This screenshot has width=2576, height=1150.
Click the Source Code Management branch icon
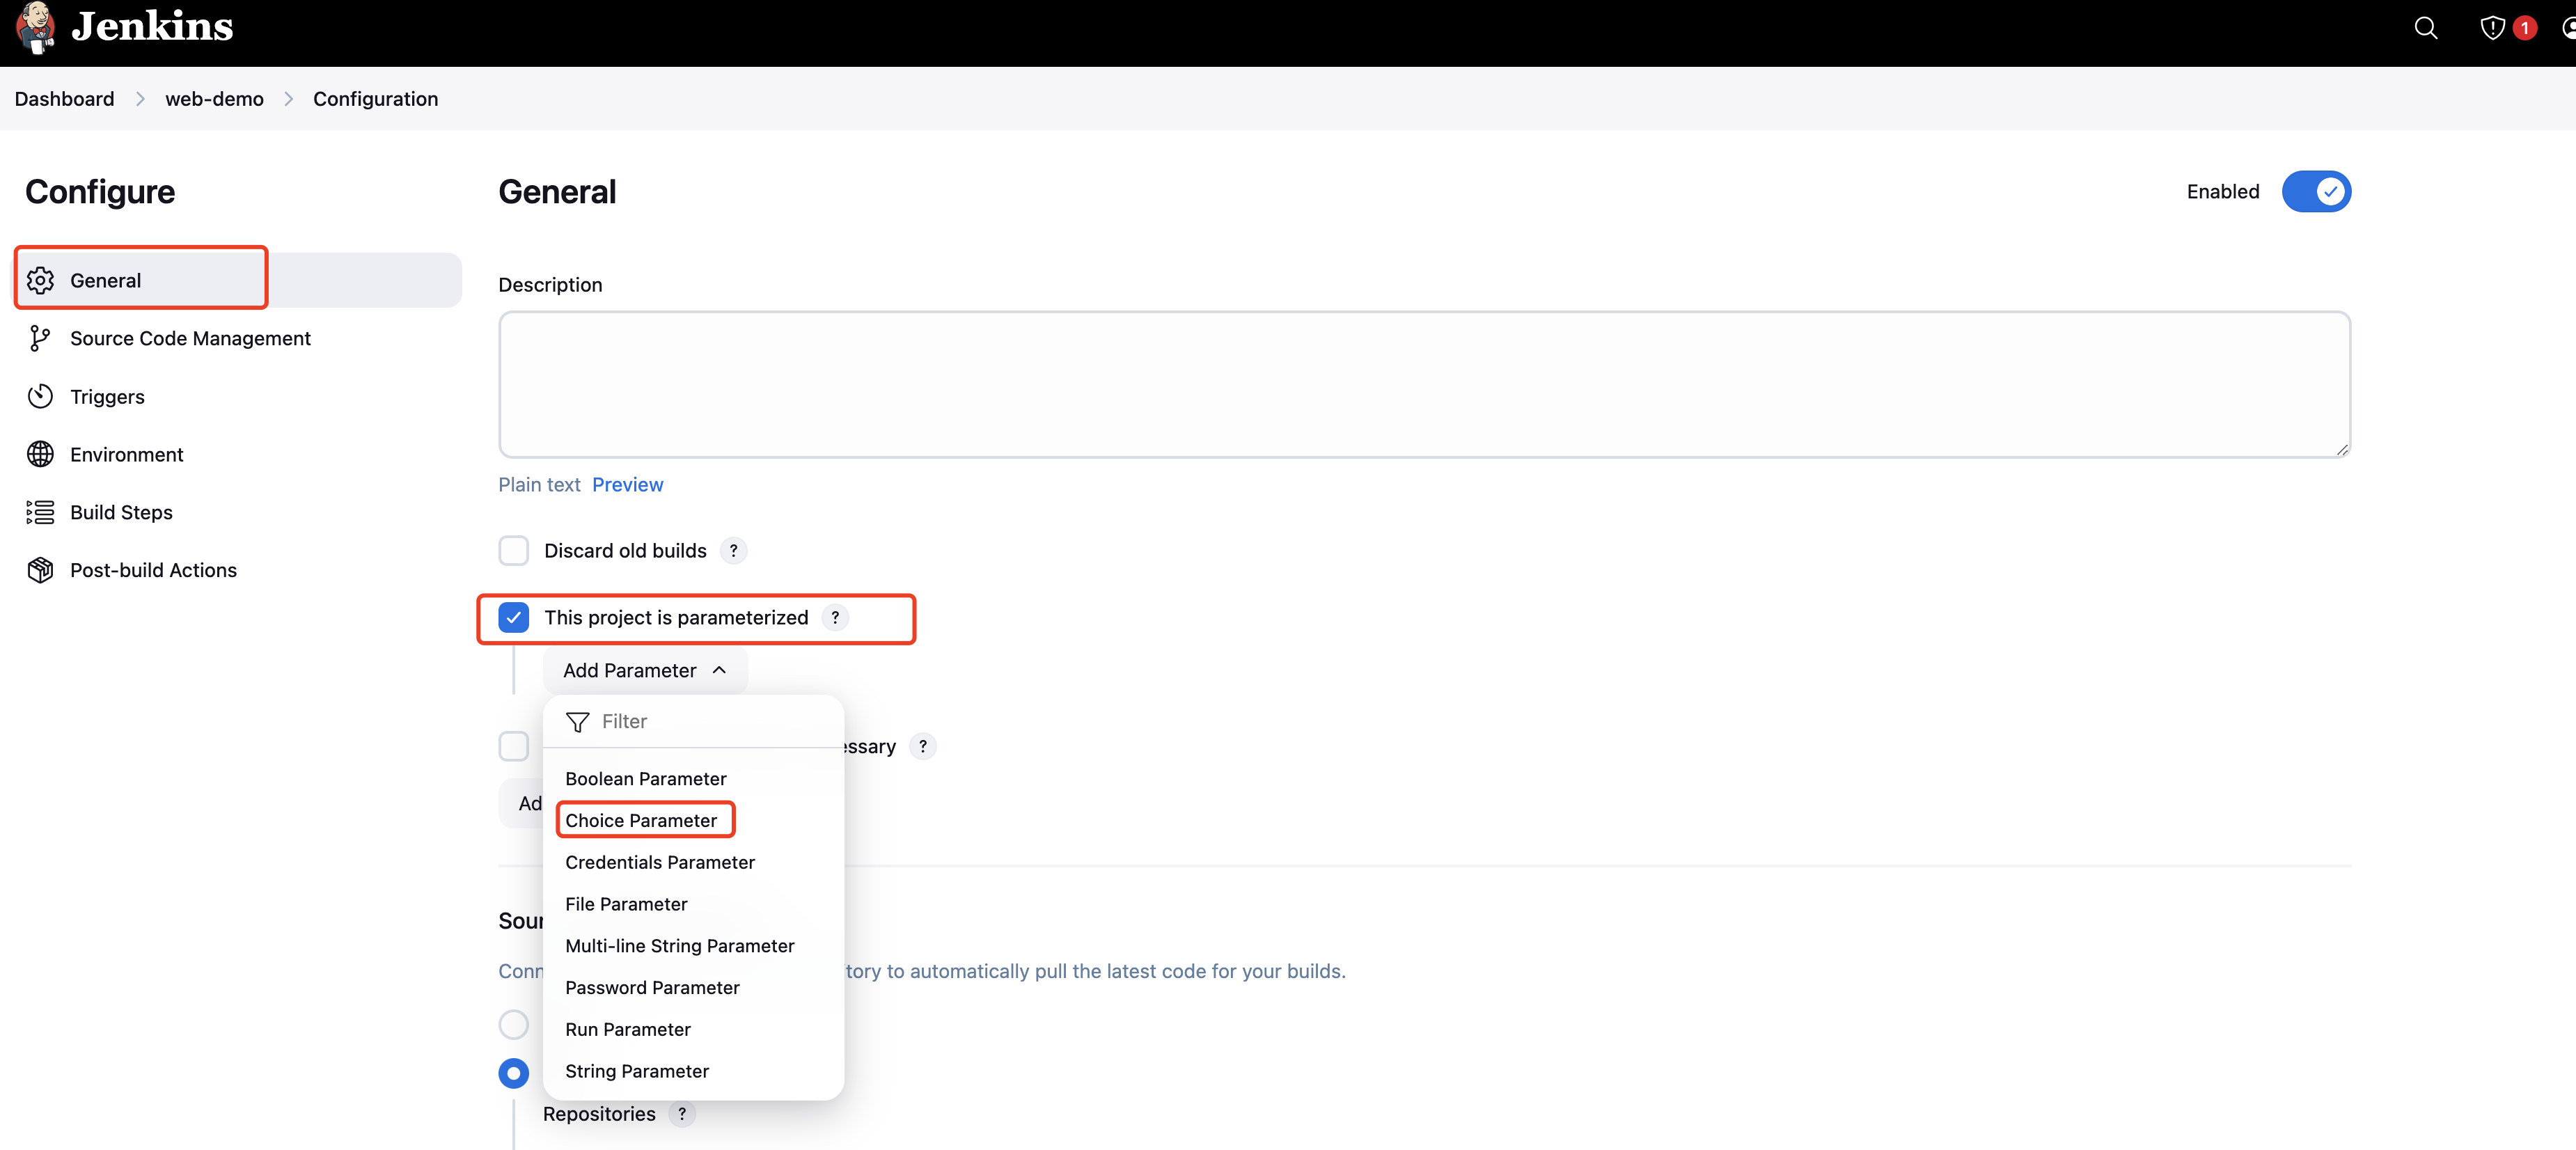[x=40, y=339]
